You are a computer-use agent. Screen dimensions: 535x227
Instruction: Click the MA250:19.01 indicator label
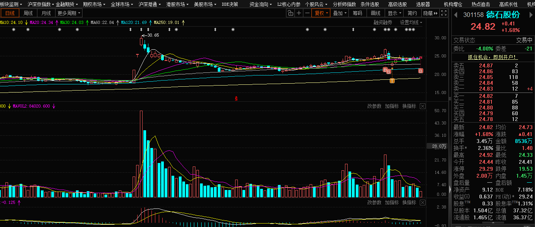point(166,22)
